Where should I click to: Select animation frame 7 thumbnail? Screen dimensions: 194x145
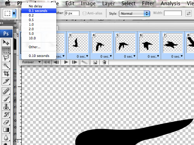[173, 43]
